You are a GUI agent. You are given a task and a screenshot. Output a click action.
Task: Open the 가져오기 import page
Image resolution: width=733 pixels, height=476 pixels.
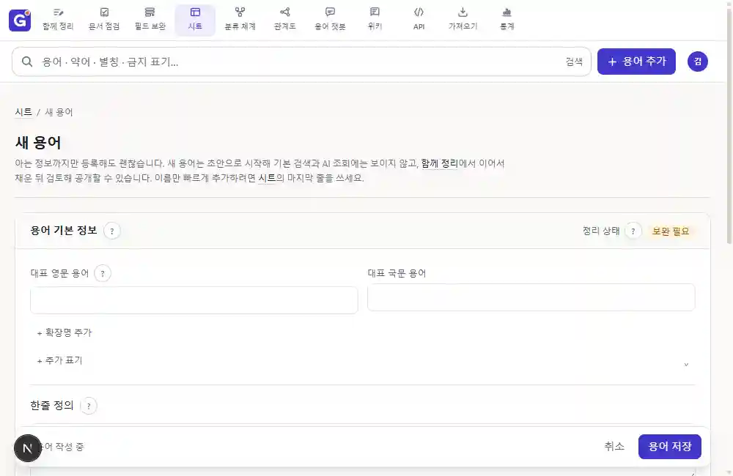[463, 20]
